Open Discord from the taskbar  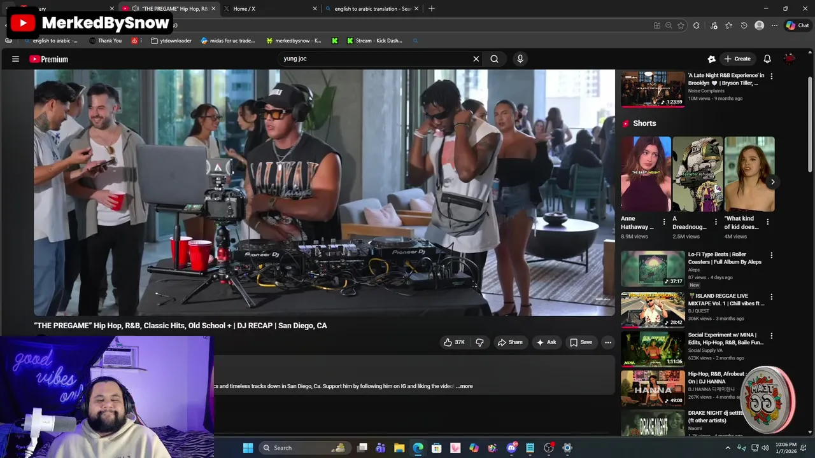(511, 448)
